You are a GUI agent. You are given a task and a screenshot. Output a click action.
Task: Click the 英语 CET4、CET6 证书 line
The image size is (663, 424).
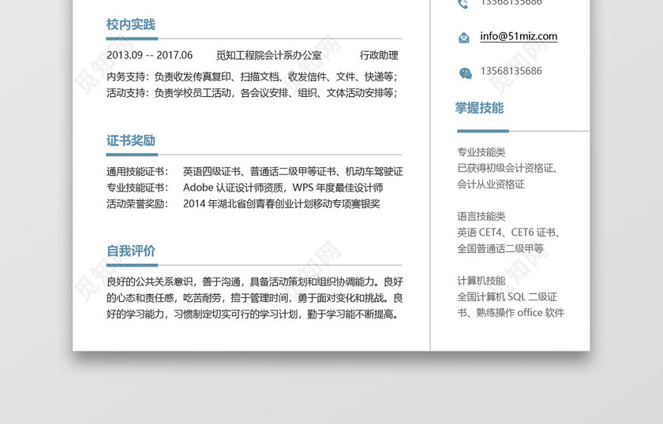508,232
